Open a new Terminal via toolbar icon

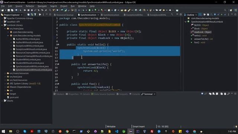point(202,94)
